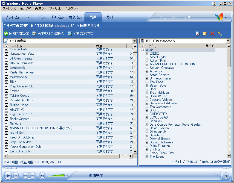The height and width of the screenshot is (183, 234).
Task: Switch to the 書き込み tab
Action: [x=75, y=17]
